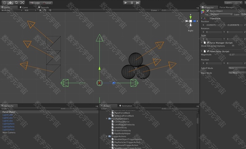Open the Mass Mode dropdown
Image resolution: width=246 pixels, height=149 pixels.
[237, 73]
